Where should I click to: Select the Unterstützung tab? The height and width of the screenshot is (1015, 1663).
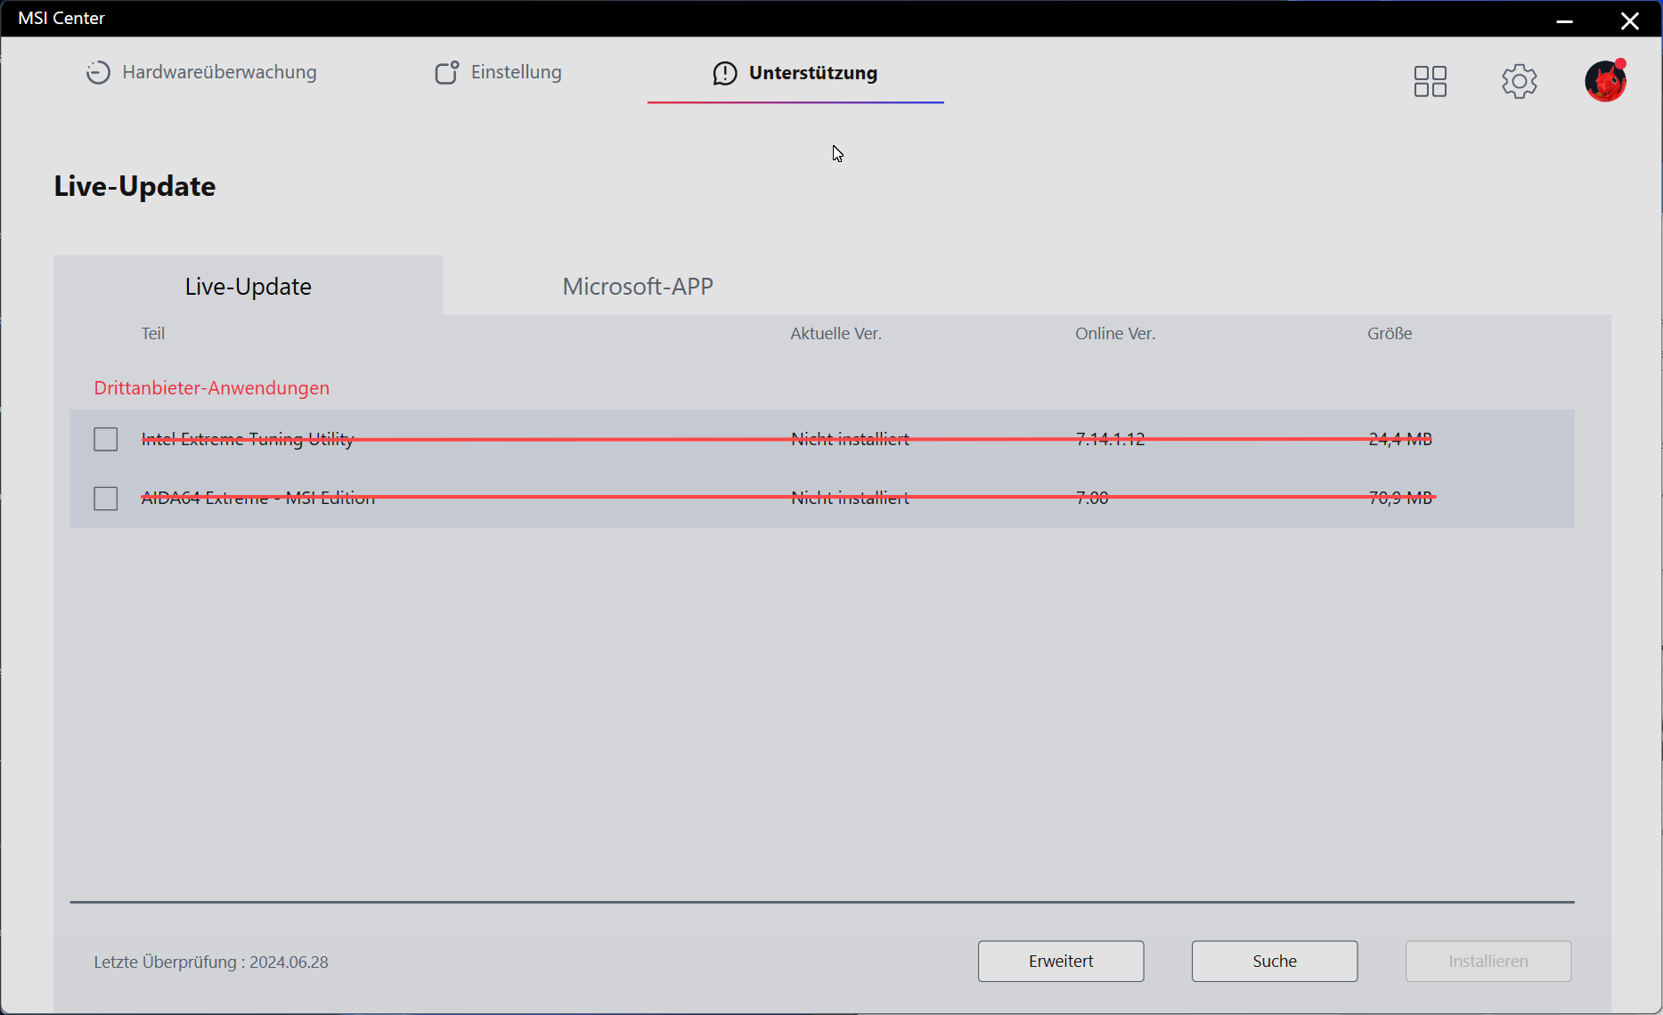(795, 73)
